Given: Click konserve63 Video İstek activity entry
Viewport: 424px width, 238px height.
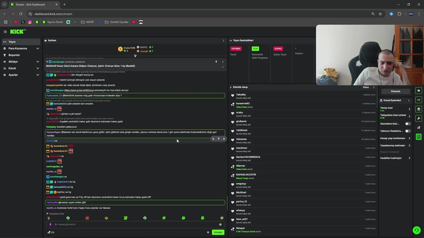Looking at the screenshot, I should pyautogui.click(x=303, y=105).
